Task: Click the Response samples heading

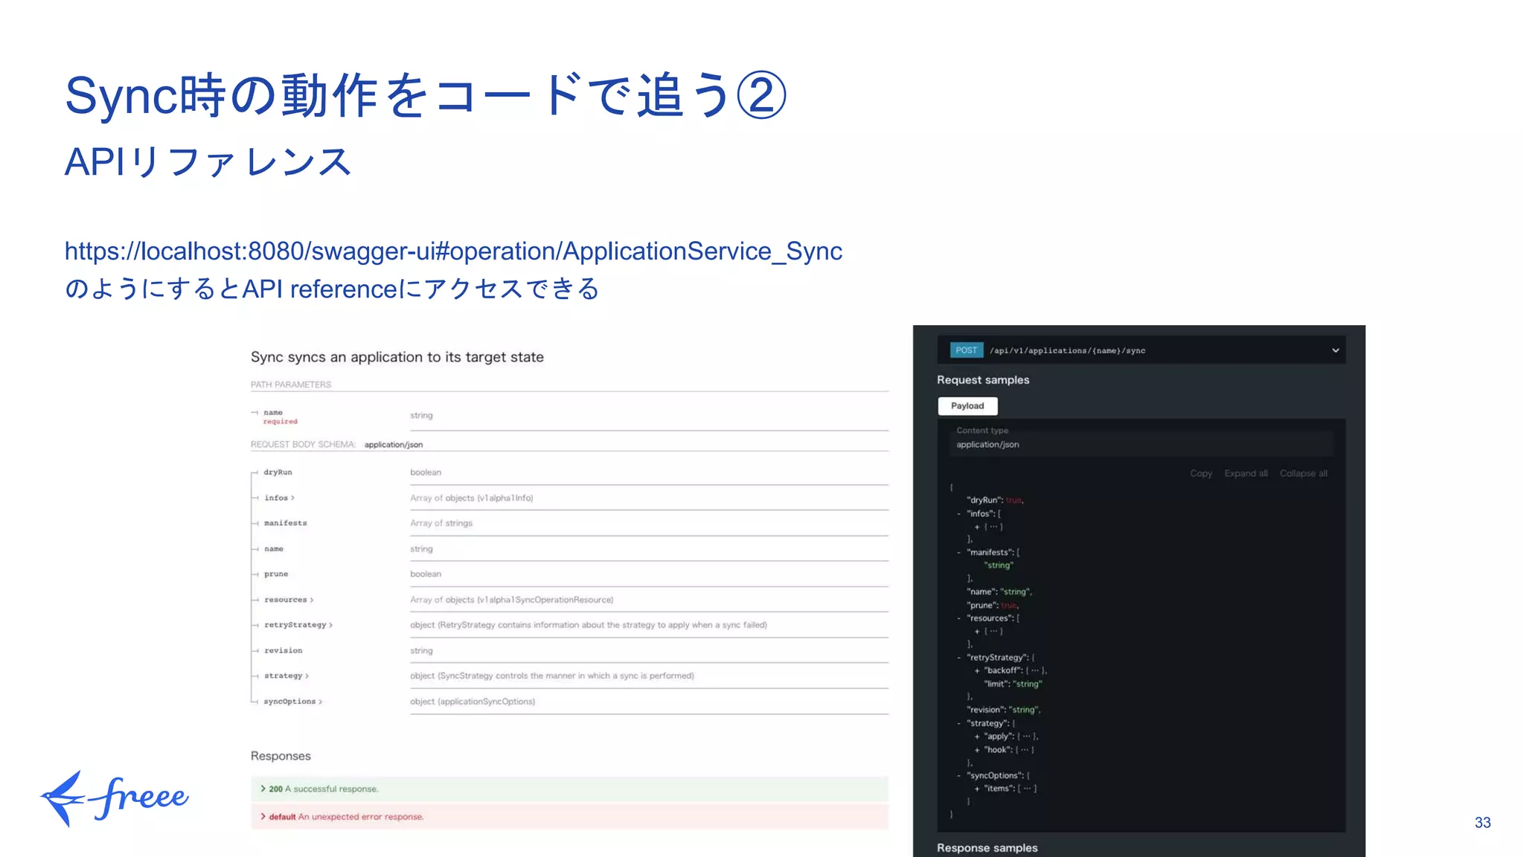Action: pos(987,848)
